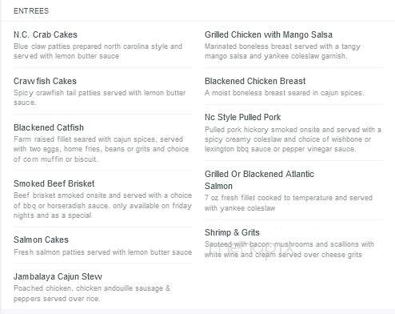Select Grilled Or Blackened Atlantic Salmon

pyautogui.click(x=259, y=179)
